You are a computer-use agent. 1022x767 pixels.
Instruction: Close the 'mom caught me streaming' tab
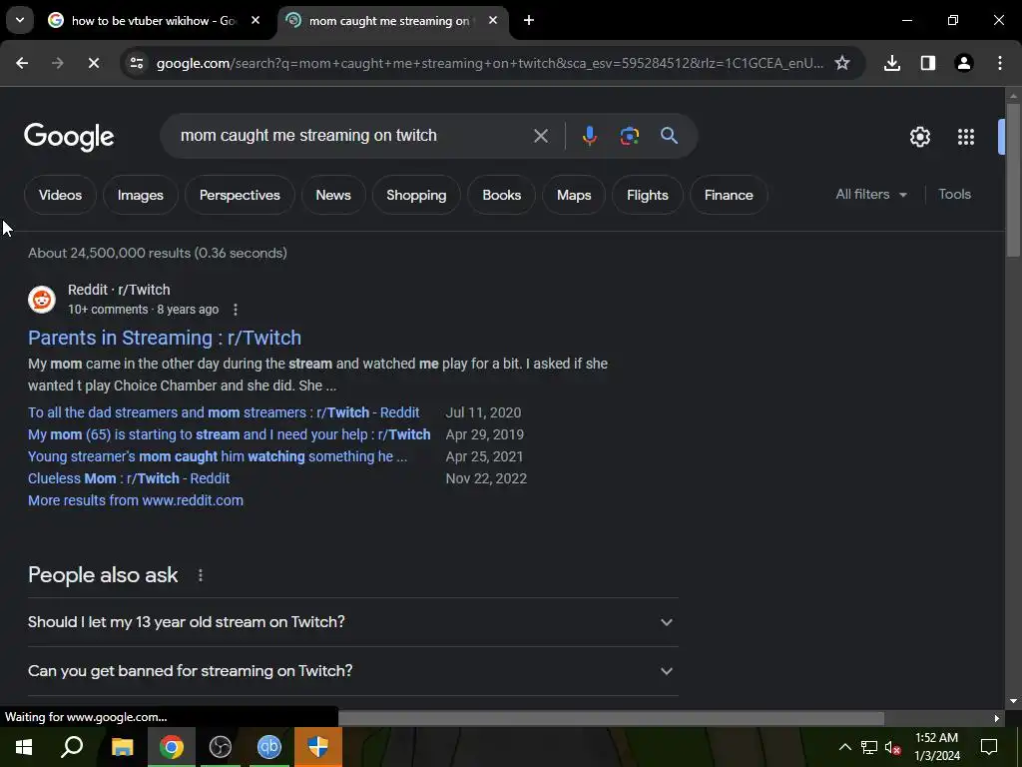point(493,20)
